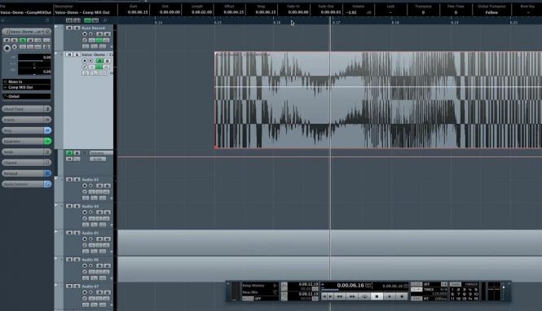Click the Volume field in info line
Image resolution: width=542 pixels, height=311 pixels.
pyautogui.click(x=358, y=12)
